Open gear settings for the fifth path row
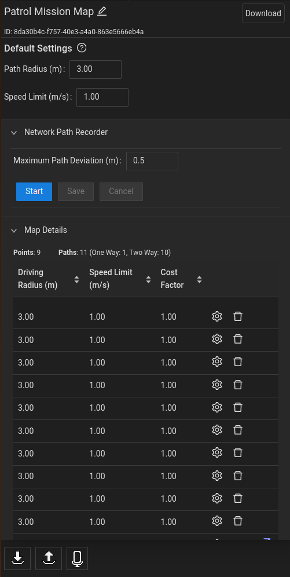 coord(217,407)
